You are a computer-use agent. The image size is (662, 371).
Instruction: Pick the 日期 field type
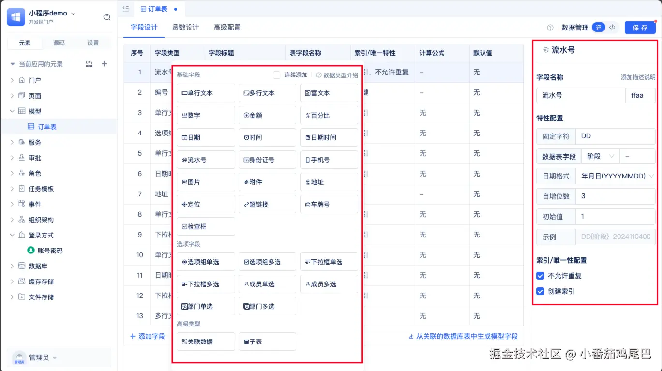206,137
